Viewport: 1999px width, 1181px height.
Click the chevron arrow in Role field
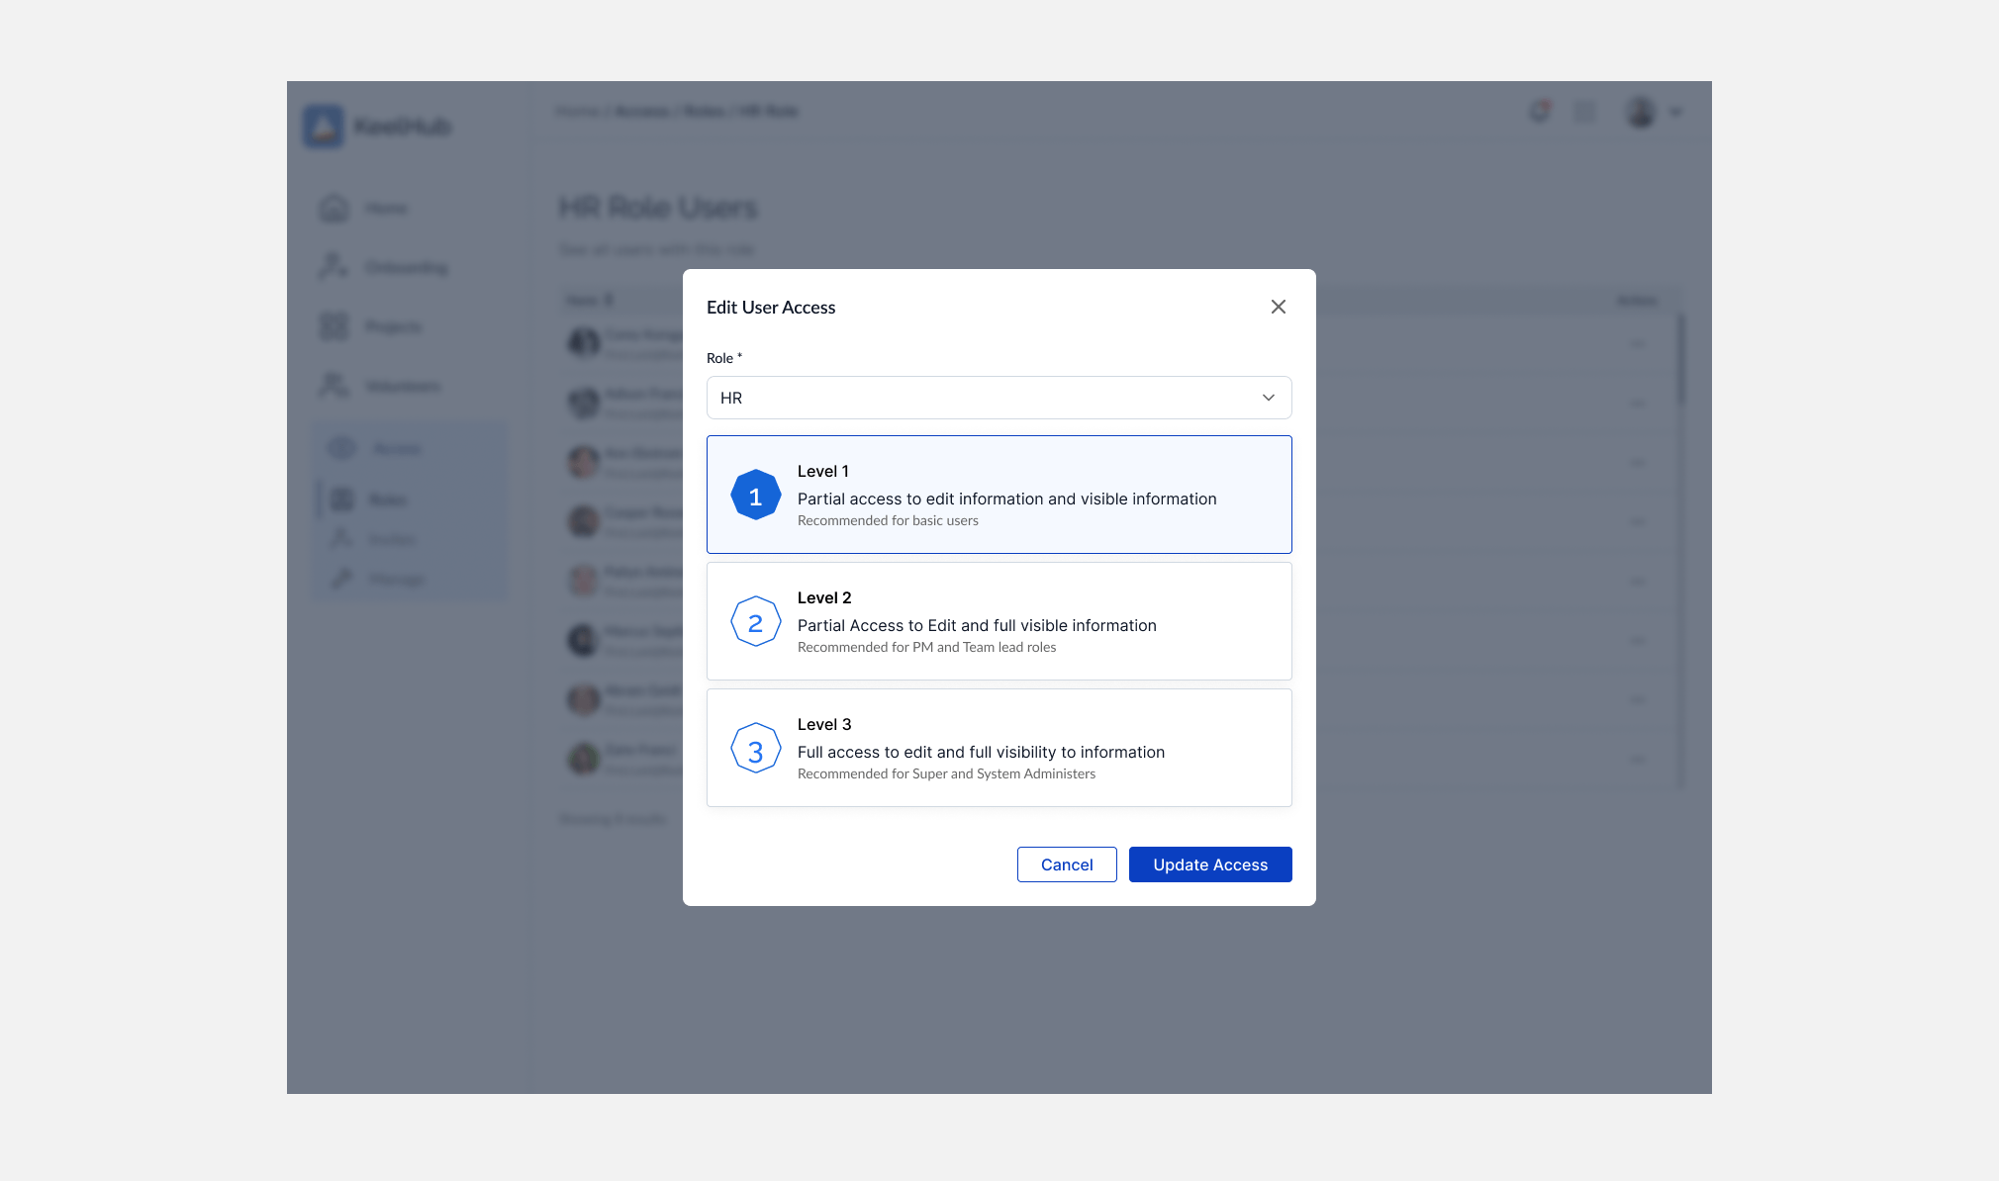(x=1268, y=398)
